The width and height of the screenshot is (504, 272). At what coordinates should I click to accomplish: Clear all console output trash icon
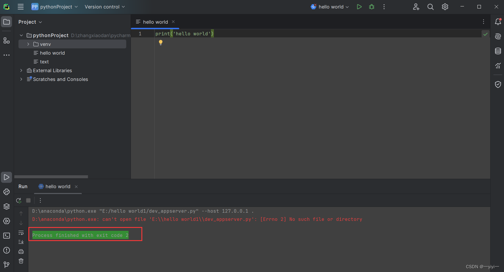pos(21,261)
